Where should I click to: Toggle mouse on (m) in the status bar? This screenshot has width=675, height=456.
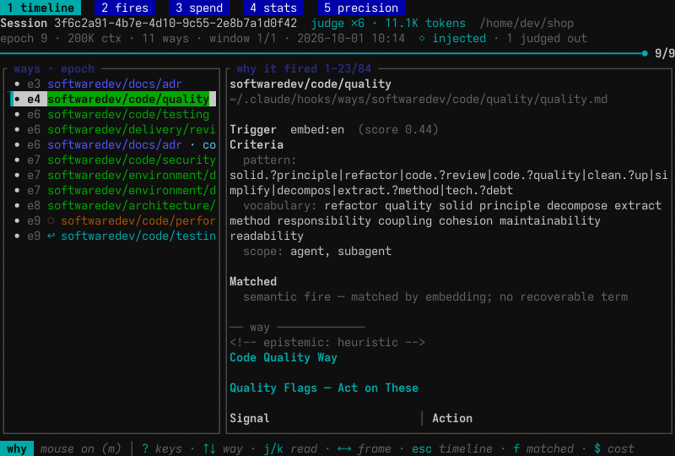80,448
